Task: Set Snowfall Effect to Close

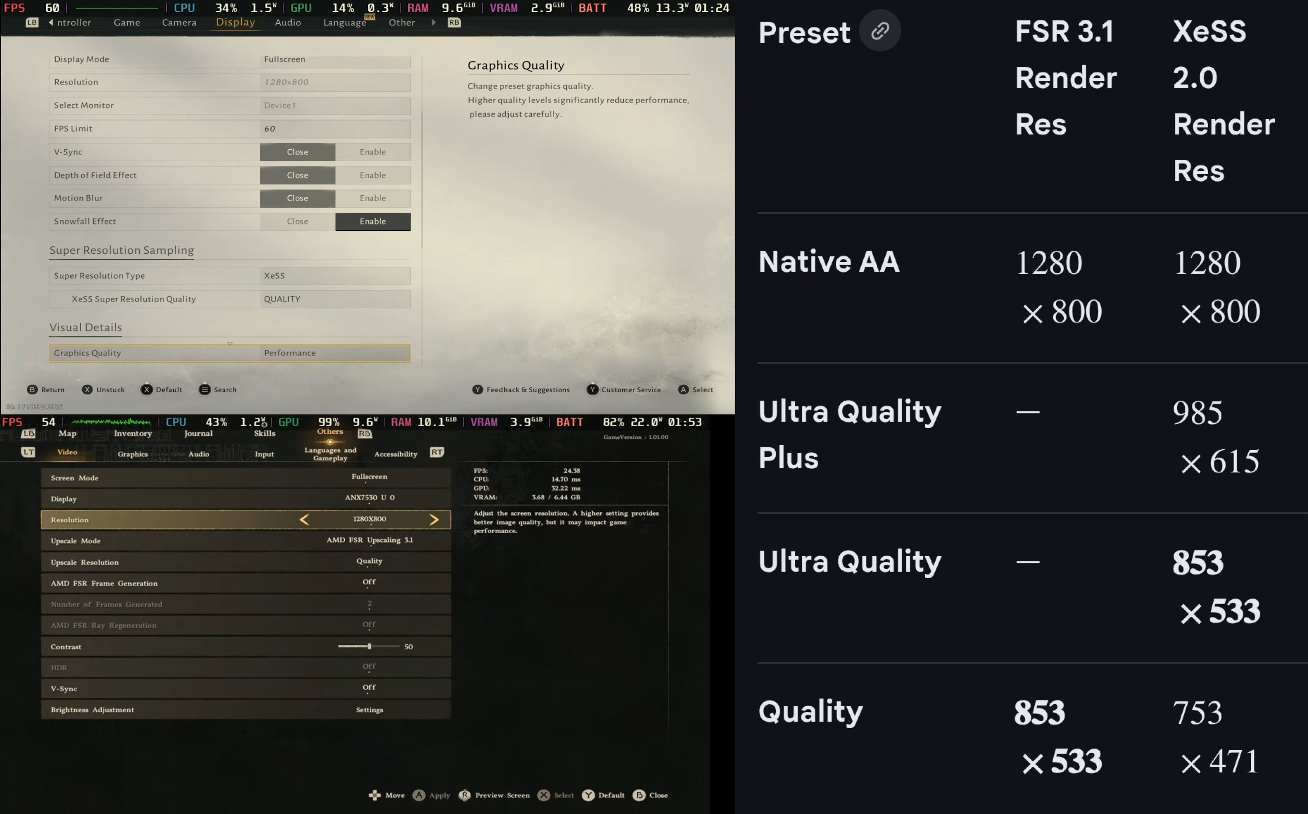Action: pyautogui.click(x=297, y=221)
